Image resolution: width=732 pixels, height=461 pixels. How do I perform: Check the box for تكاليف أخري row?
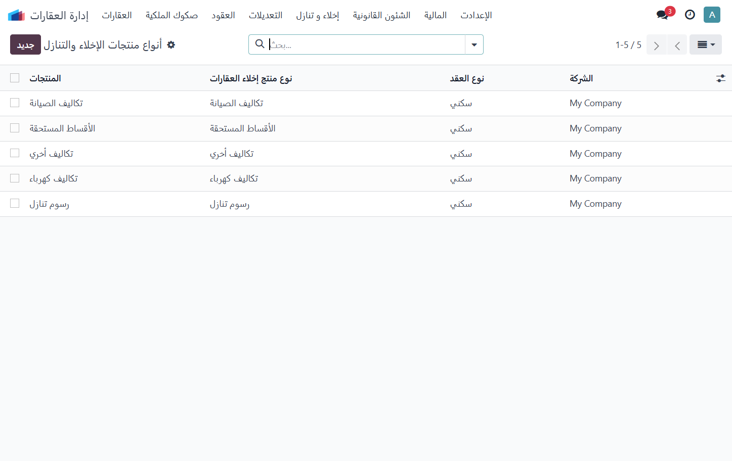tap(15, 153)
